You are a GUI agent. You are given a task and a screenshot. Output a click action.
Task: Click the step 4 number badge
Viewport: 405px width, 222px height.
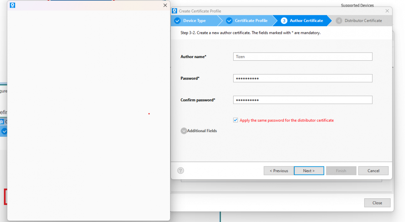pos(339,21)
